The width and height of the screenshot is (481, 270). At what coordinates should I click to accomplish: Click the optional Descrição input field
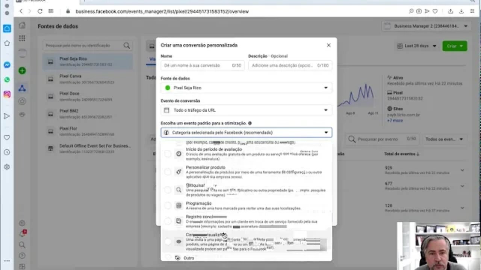click(290, 65)
